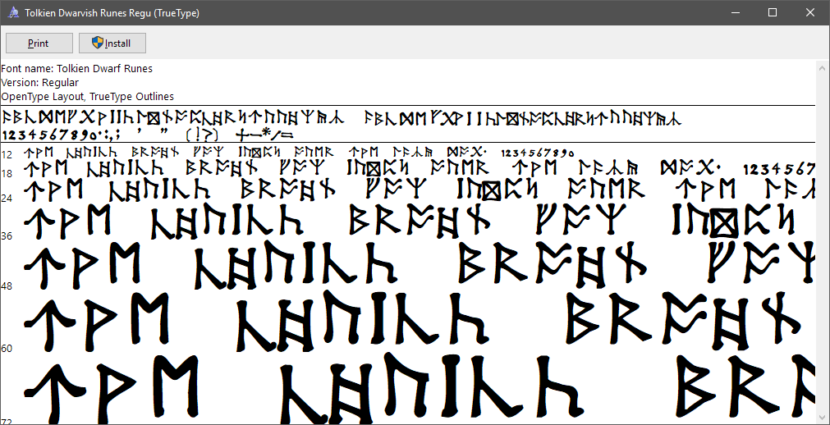Click the Install button
Screen dimensions: 830x425
112,43
